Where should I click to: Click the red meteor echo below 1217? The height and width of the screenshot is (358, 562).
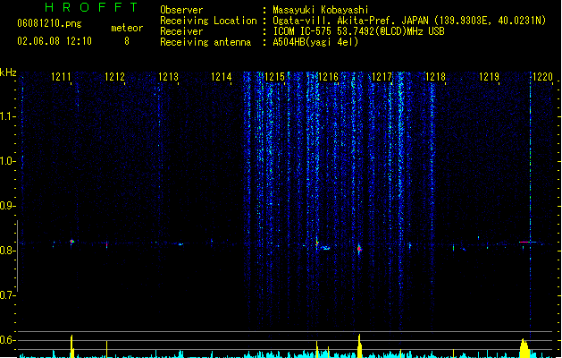pyautogui.click(x=359, y=249)
